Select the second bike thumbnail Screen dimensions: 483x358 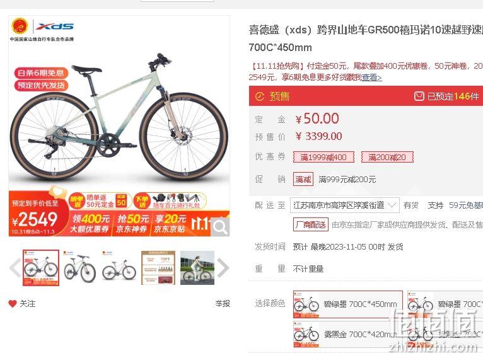point(80,268)
